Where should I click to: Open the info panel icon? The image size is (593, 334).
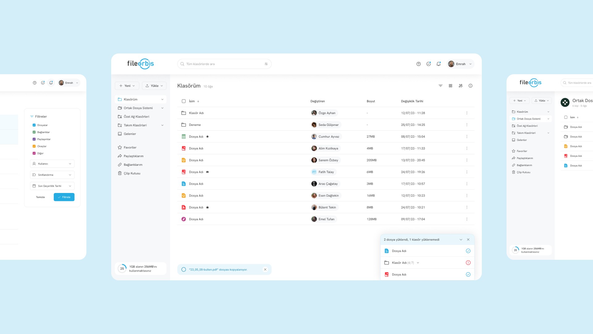pyautogui.click(x=470, y=86)
